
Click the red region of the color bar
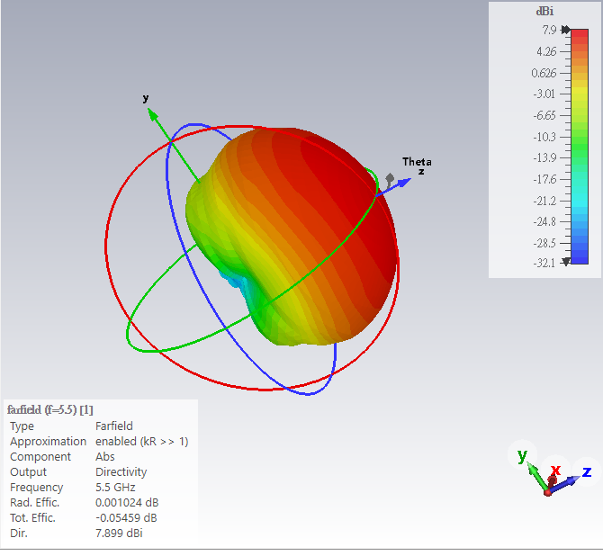pyautogui.click(x=579, y=45)
